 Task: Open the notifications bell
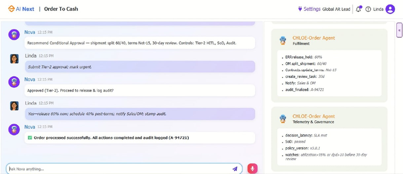click(x=358, y=9)
